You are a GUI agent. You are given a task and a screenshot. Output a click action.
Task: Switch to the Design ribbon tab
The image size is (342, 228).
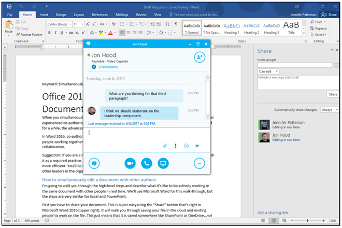61,15
